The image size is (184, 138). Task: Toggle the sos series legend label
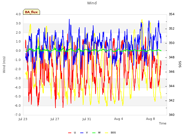tap(113, 132)
